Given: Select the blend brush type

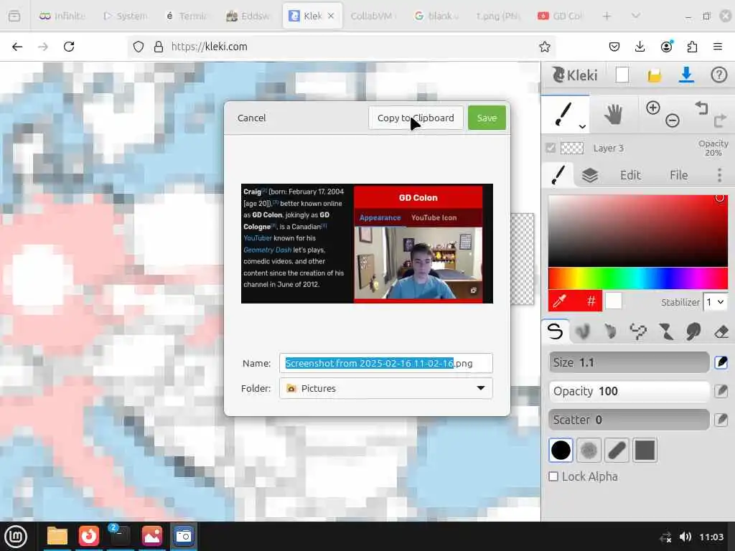Looking at the screenshot, I should 583,331.
